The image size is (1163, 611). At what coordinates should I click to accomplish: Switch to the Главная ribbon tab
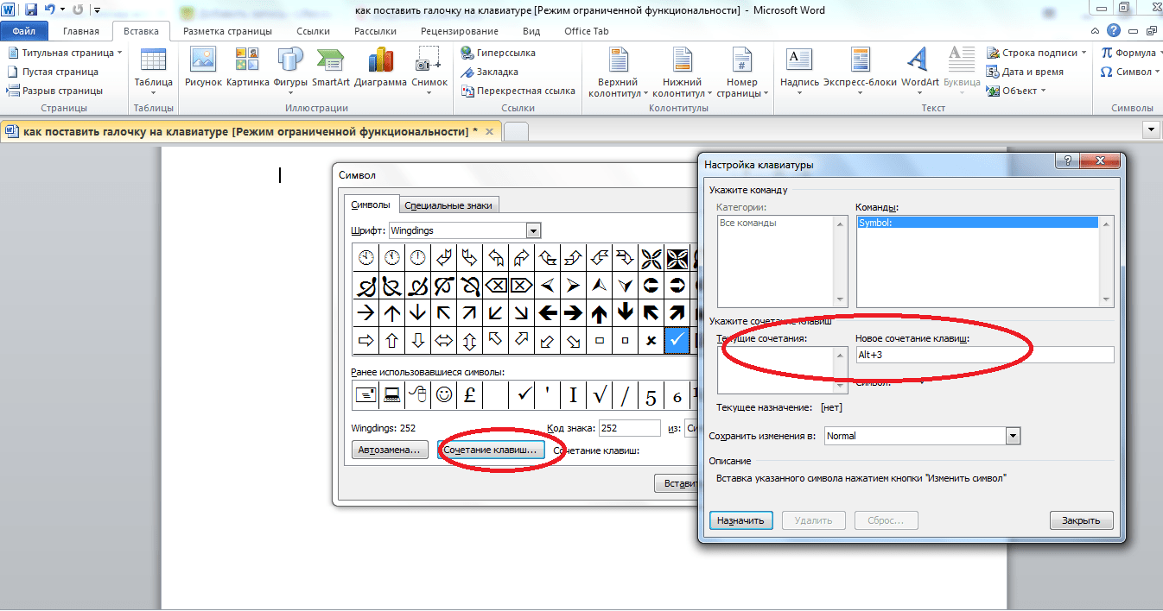[81, 31]
